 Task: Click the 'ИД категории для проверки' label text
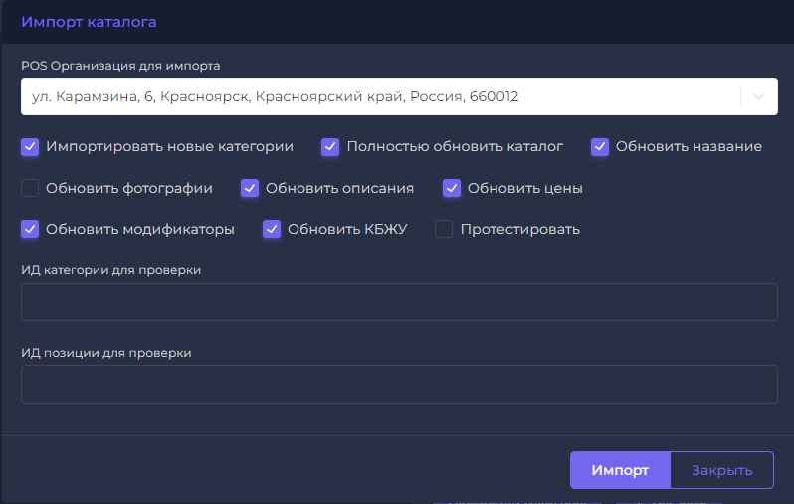[111, 270]
